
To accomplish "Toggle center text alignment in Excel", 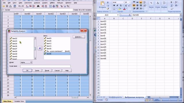I will pyautogui.click(x=137, y=5).
